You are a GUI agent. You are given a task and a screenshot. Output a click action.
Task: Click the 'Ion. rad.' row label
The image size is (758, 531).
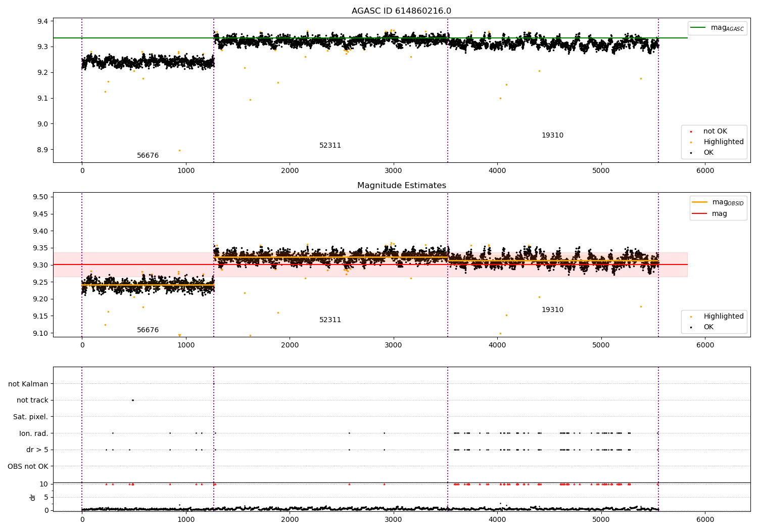click(x=34, y=433)
